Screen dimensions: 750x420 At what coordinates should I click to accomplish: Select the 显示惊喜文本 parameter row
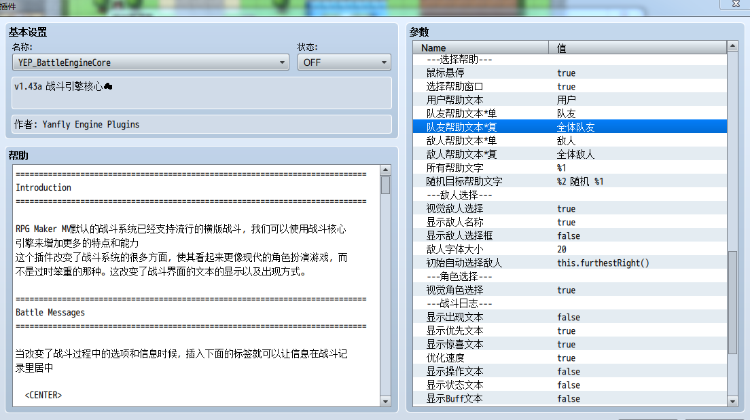pyautogui.click(x=570, y=344)
